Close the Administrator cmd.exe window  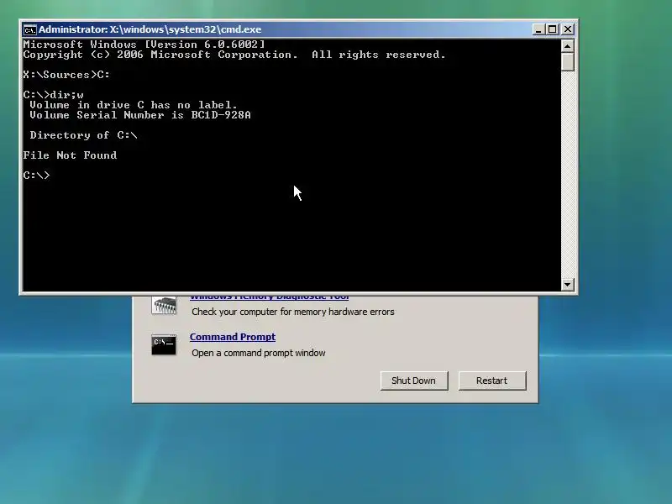coord(568,29)
